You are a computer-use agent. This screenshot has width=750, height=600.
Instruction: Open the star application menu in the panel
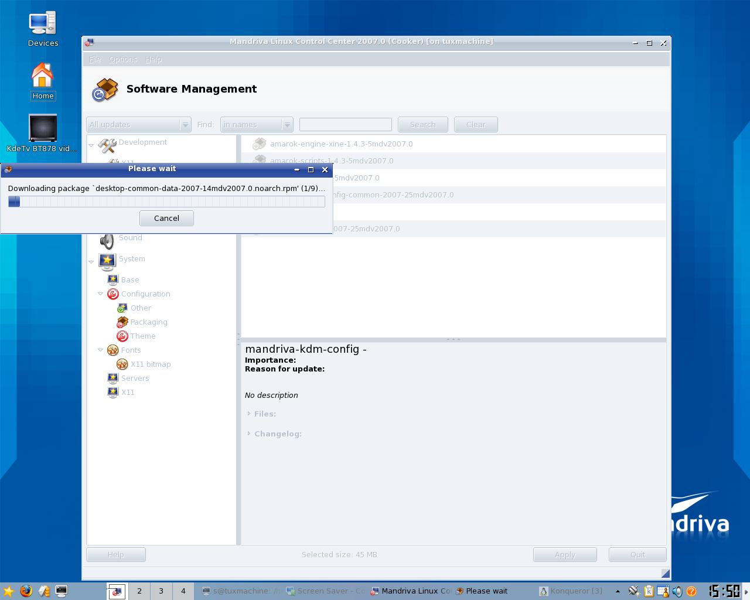click(8, 591)
